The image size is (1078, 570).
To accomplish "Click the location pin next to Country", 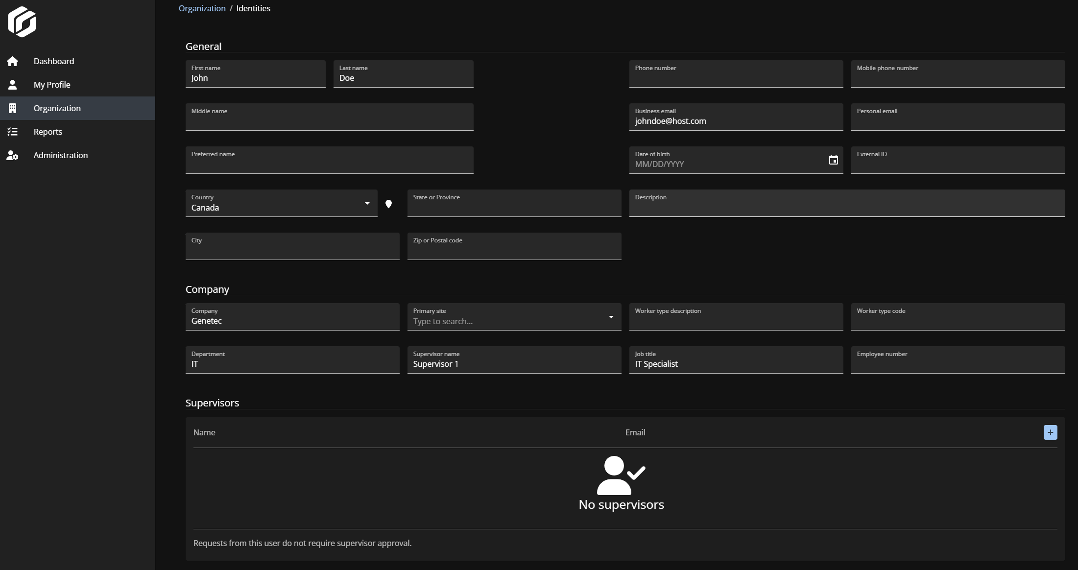I will click(x=388, y=204).
